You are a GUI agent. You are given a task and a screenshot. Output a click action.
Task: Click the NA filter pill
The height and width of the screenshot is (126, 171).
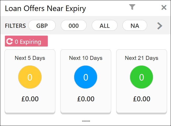coord(135,25)
